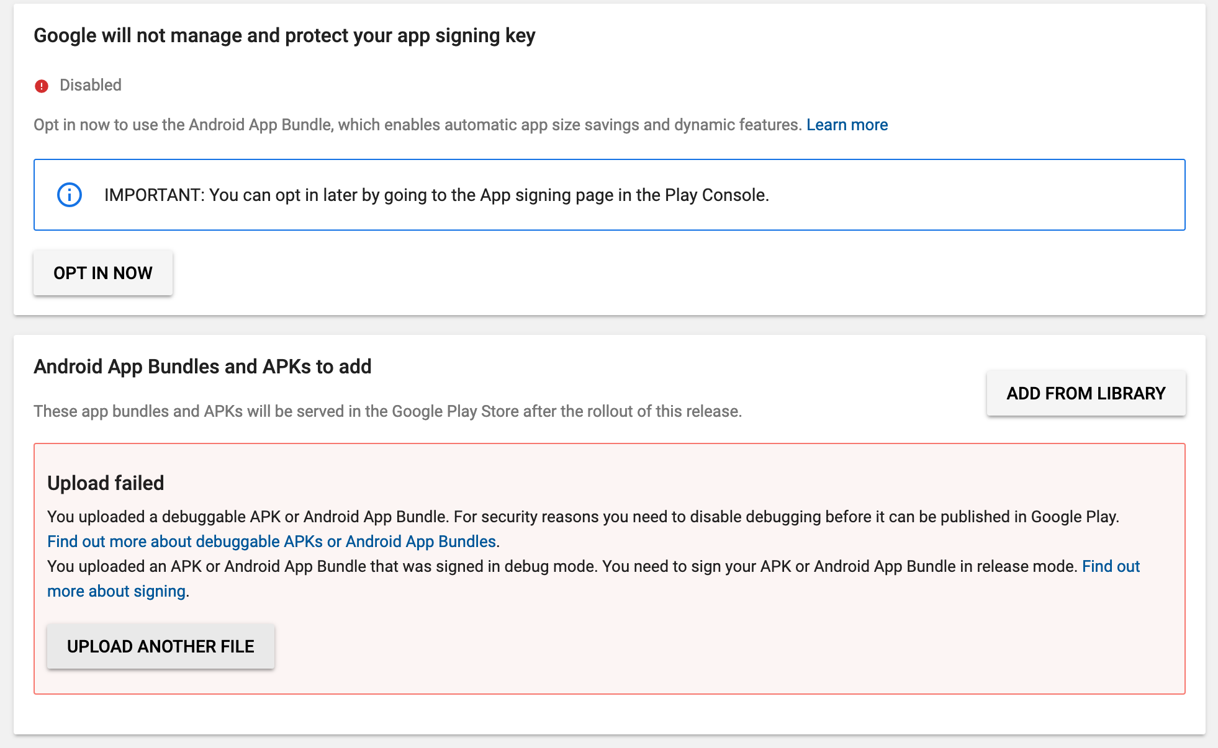Image resolution: width=1218 pixels, height=748 pixels.
Task: Click the Disabled status label
Action: tap(91, 85)
